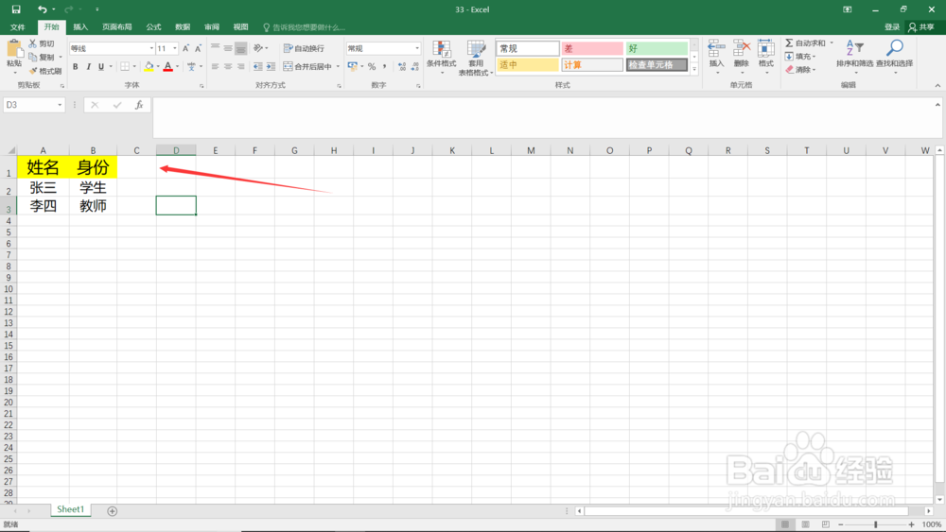Image resolution: width=946 pixels, height=532 pixels.
Task: Increase the indent
Action: point(271,67)
